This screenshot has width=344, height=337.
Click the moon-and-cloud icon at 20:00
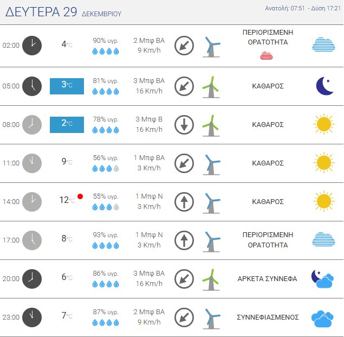[x=322, y=279]
